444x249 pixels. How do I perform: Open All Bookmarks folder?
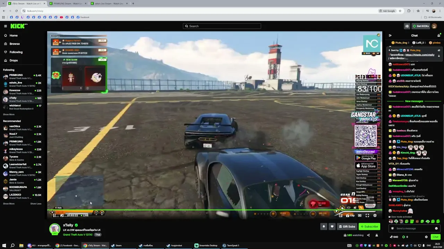433,17
